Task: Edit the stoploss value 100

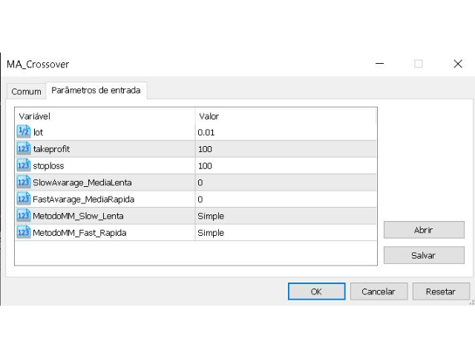Action: coord(286,165)
